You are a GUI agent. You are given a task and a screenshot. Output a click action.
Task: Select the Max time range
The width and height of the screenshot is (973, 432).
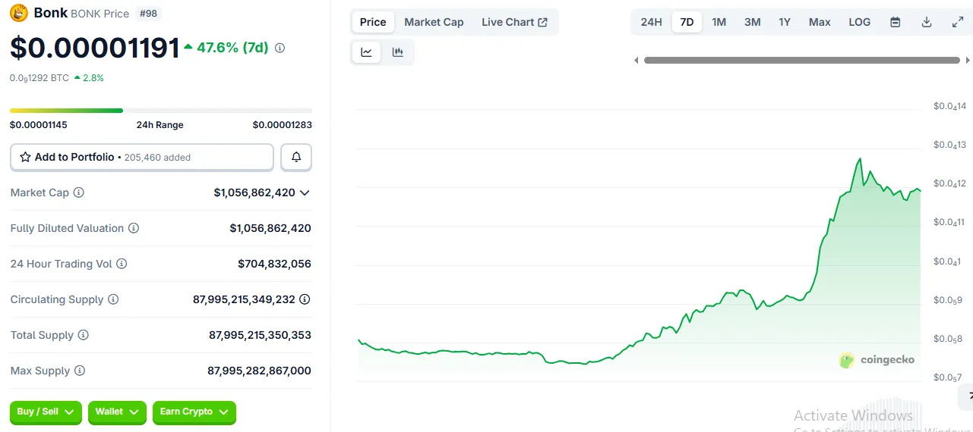820,22
